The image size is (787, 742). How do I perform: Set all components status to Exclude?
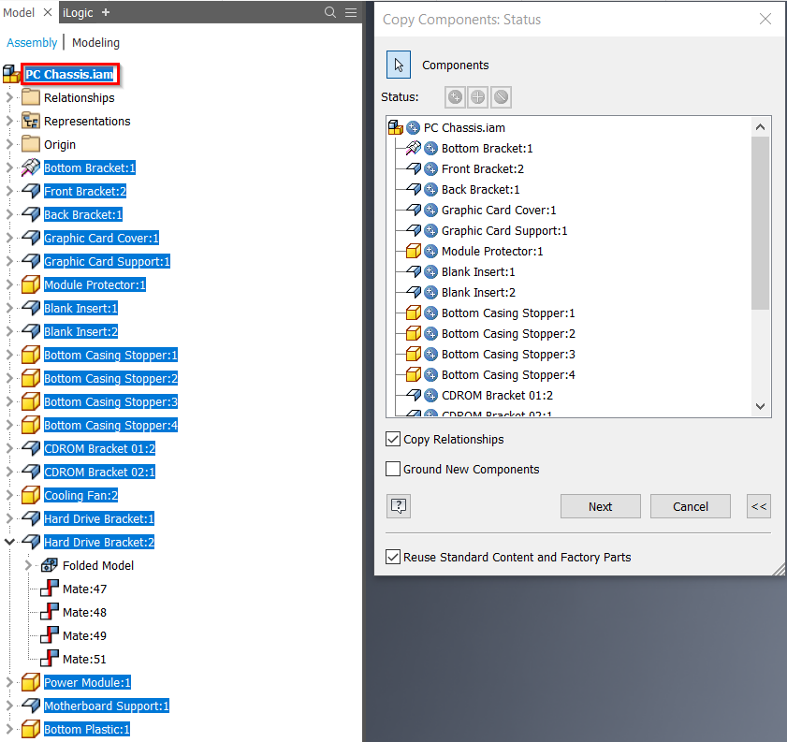tap(500, 96)
